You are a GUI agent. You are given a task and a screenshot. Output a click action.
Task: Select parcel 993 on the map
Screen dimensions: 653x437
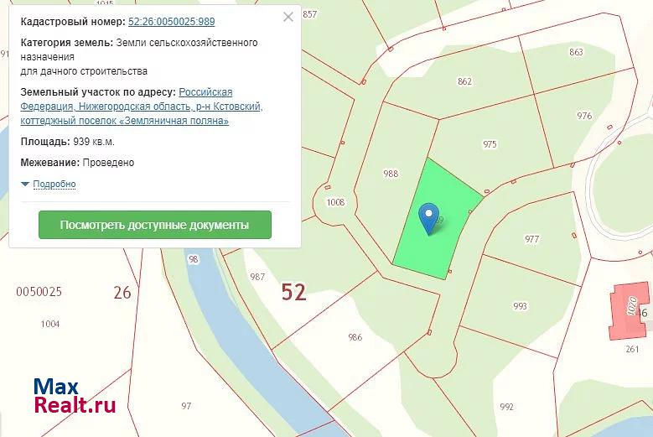pyautogui.click(x=520, y=306)
